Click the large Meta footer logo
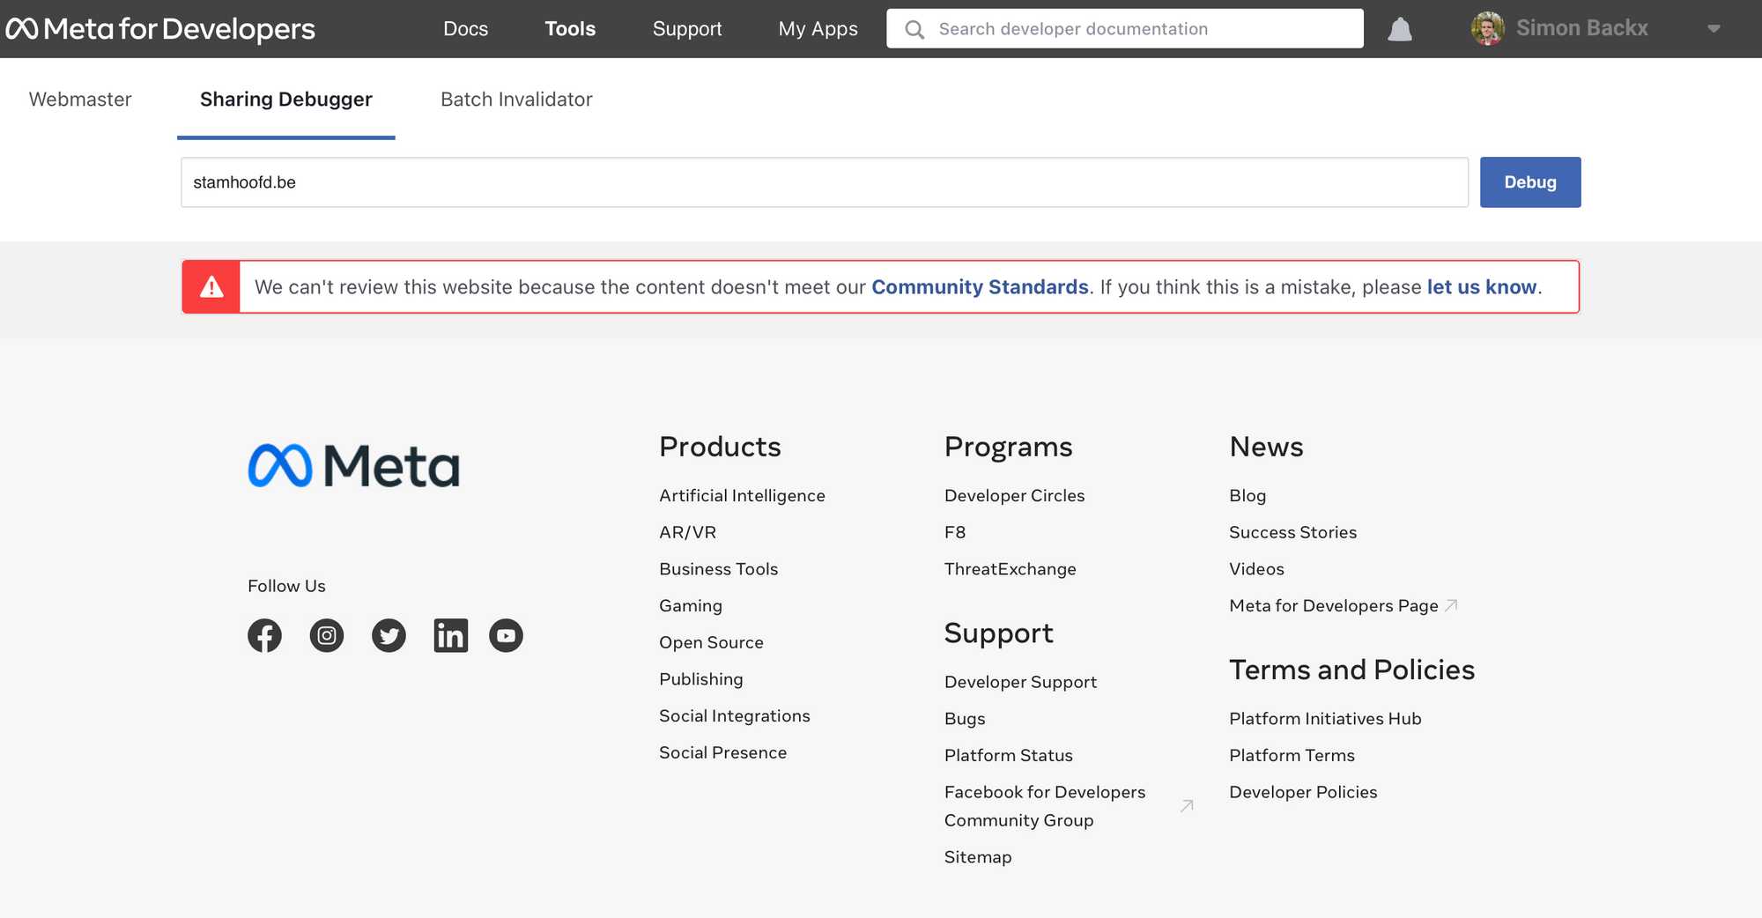 (x=353, y=466)
